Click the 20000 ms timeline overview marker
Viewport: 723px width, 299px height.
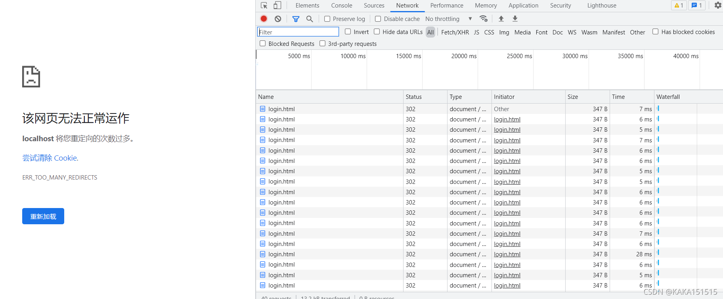click(464, 56)
